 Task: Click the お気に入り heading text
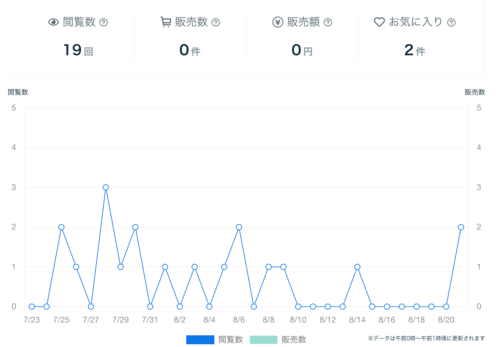click(416, 22)
